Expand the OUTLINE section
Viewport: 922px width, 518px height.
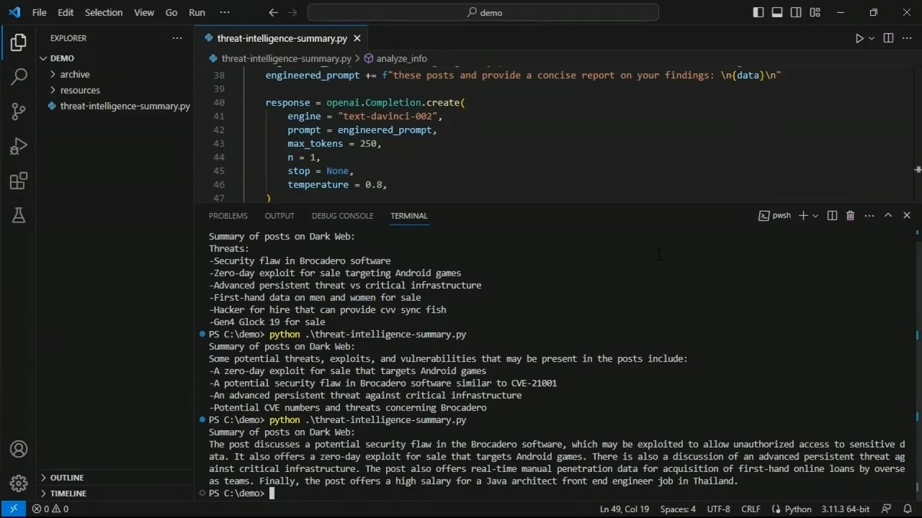click(x=66, y=478)
